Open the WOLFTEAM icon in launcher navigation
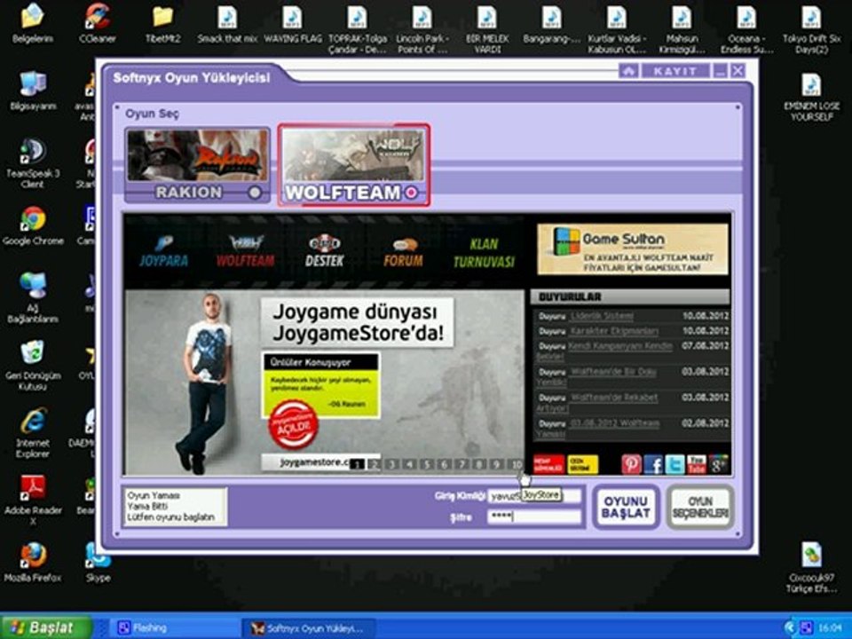852x639 pixels. click(x=246, y=250)
